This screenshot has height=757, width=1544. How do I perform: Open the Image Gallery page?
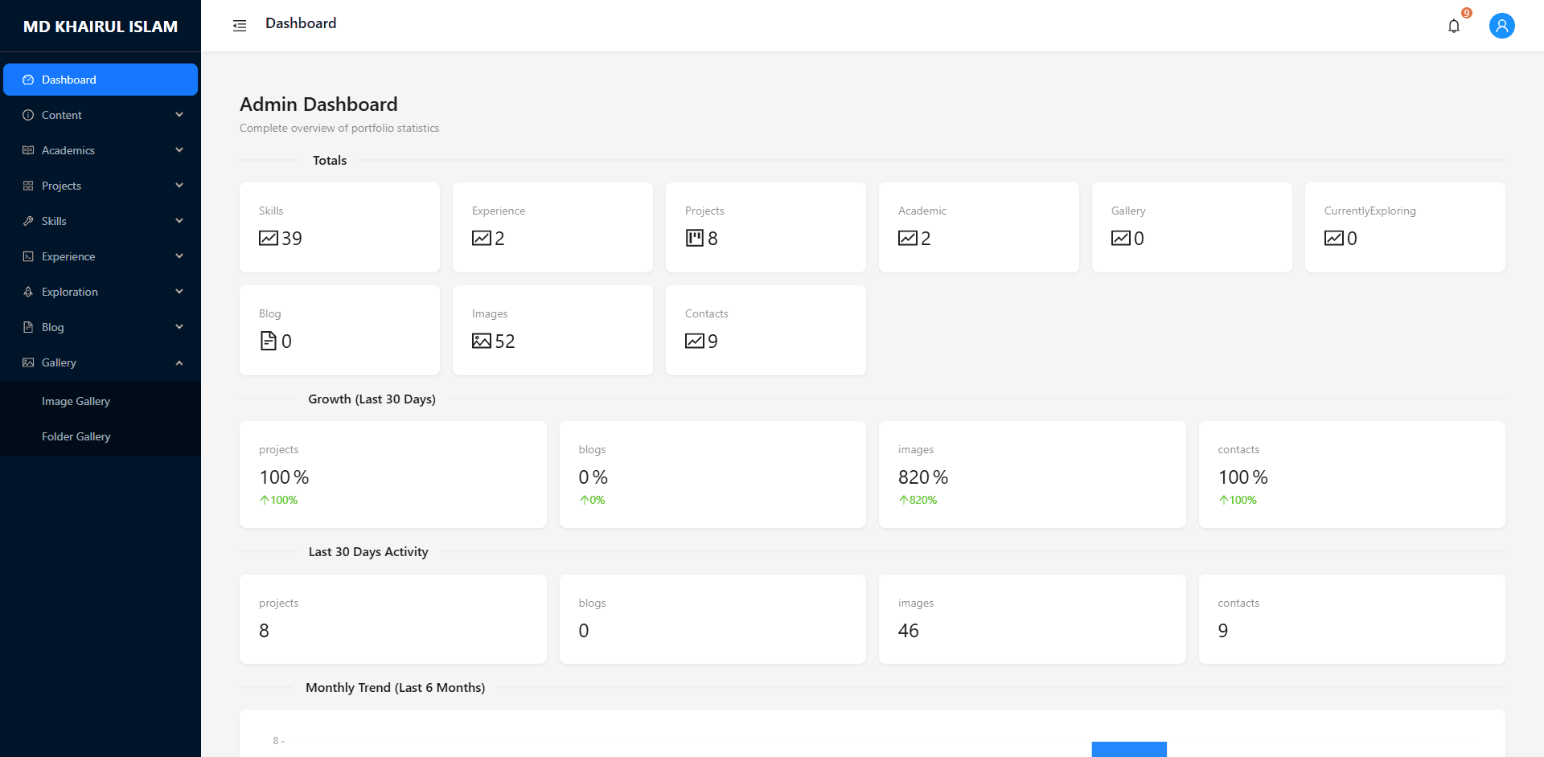point(76,400)
